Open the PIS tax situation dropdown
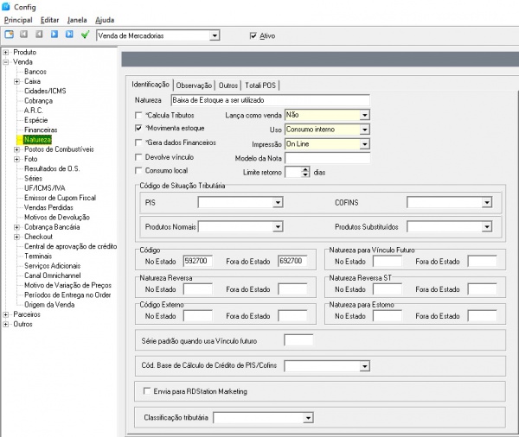 278,202
